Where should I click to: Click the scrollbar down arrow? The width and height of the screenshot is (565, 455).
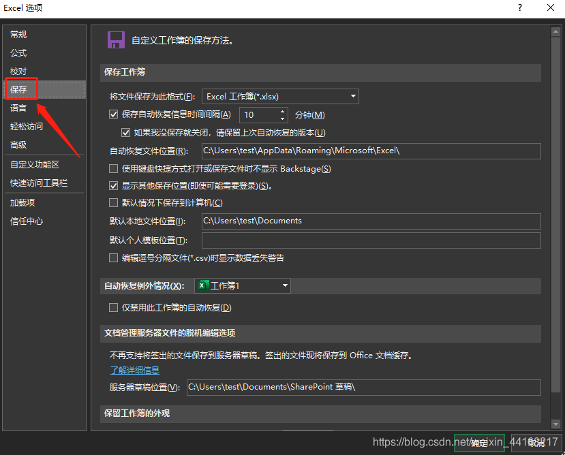click(x=555, y=425)
